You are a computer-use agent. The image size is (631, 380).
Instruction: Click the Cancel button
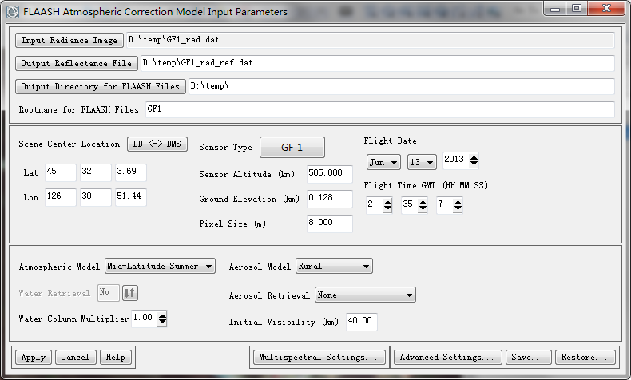75,357
